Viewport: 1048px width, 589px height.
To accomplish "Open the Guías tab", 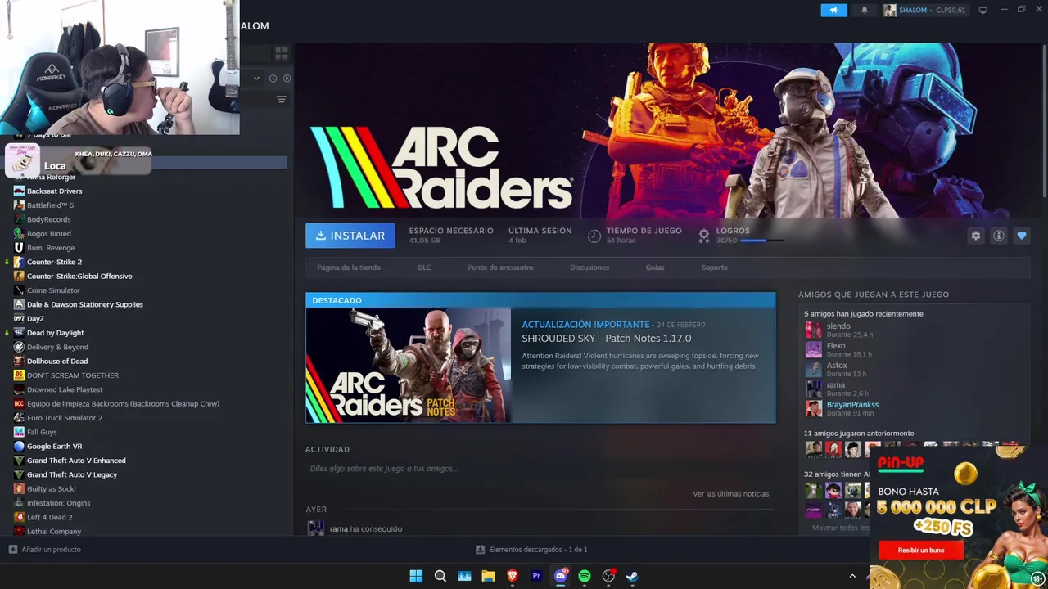I will pyautogui.click(x=655, y=268).
